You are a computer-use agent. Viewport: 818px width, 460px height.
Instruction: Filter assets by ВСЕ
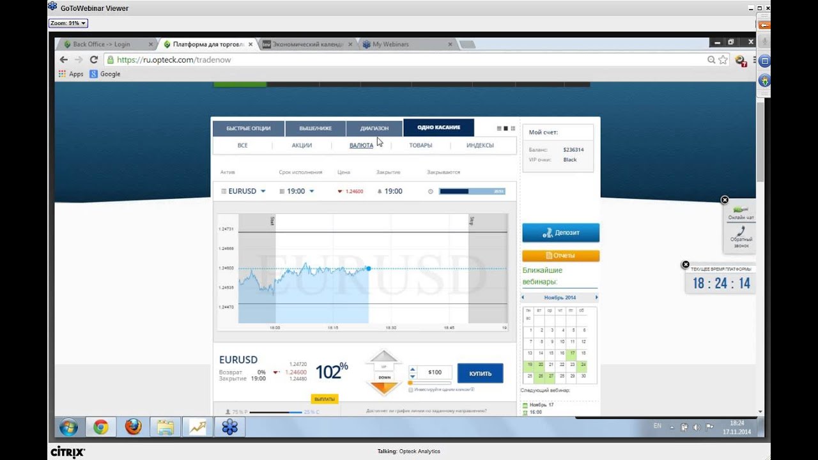pyautogui.click(x=242, y=146)
